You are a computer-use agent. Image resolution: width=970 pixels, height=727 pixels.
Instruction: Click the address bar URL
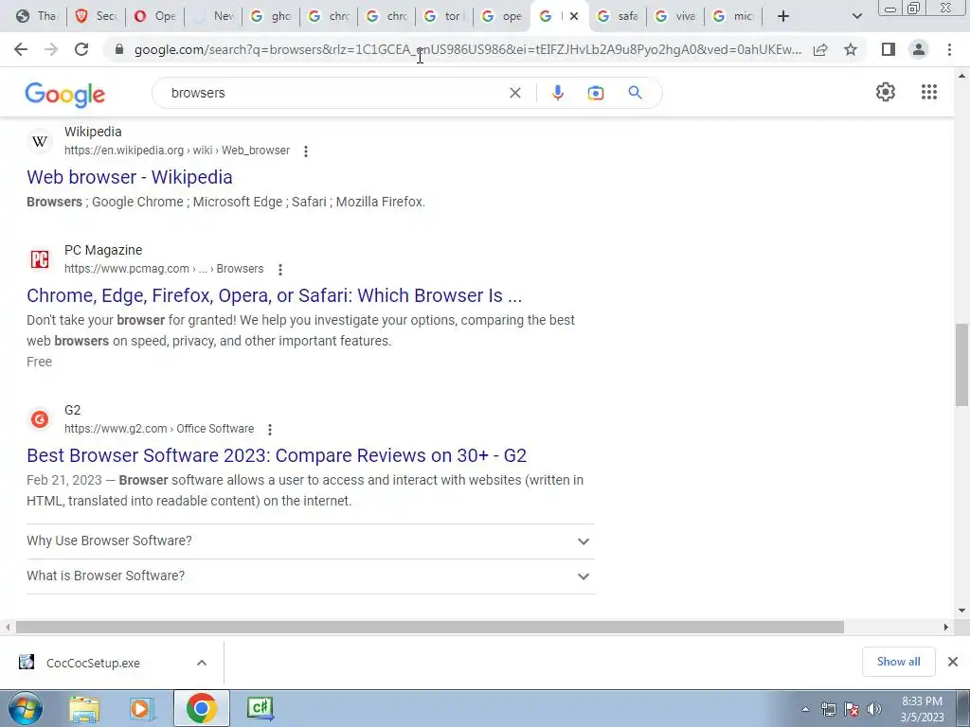(x=468, y=49)
